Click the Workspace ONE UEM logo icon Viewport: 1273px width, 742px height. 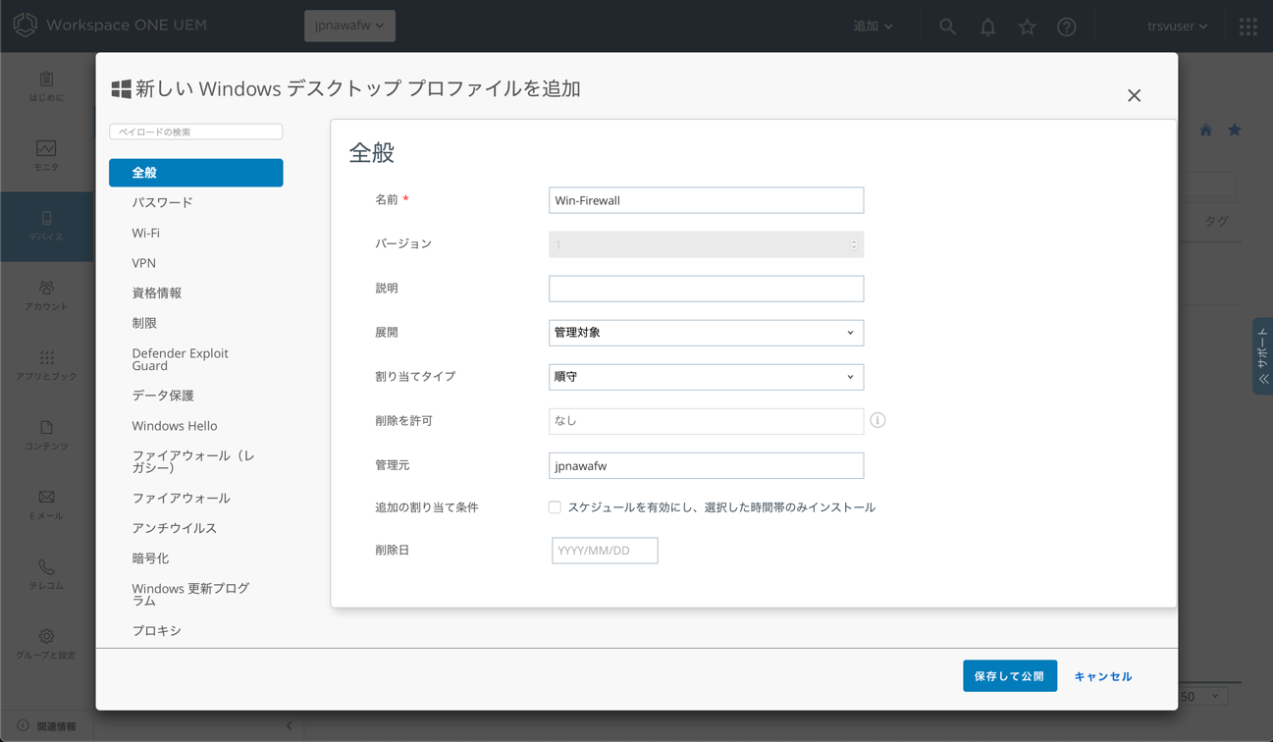coord(26,25)
